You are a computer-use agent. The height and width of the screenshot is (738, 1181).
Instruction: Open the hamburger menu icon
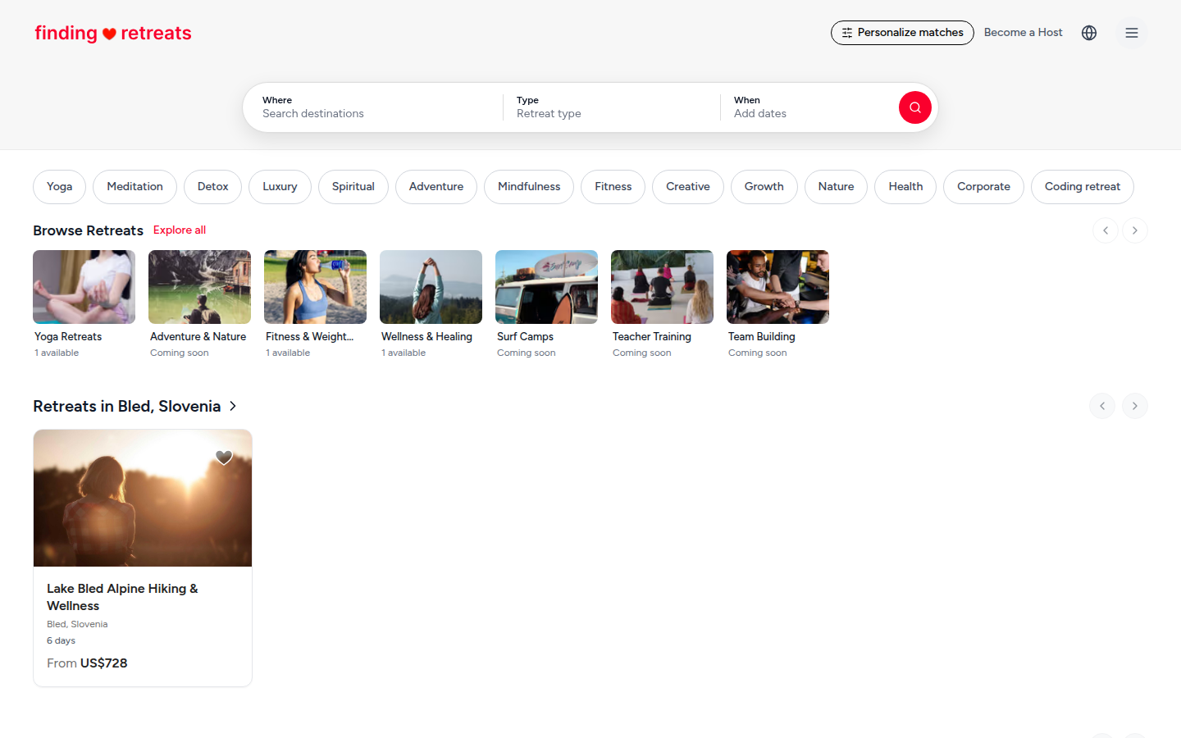1132,33
